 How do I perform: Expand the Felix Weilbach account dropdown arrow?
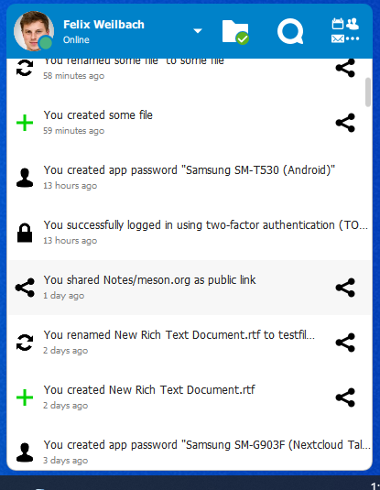tap(198, 30)
